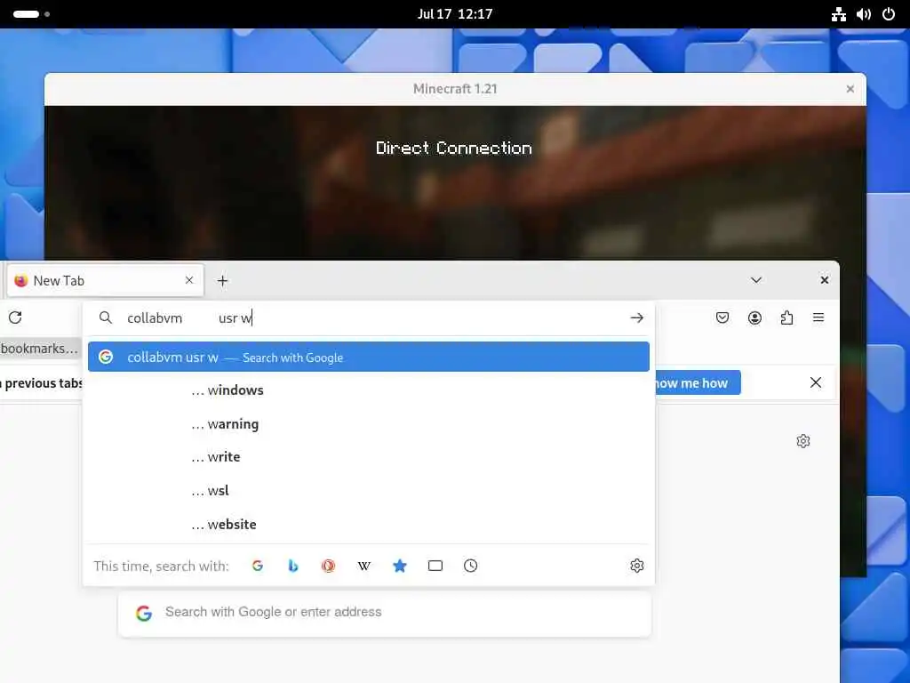Search this time with Bing icon
The width and height of the screenshot is (910, 683).
(293, 566)
